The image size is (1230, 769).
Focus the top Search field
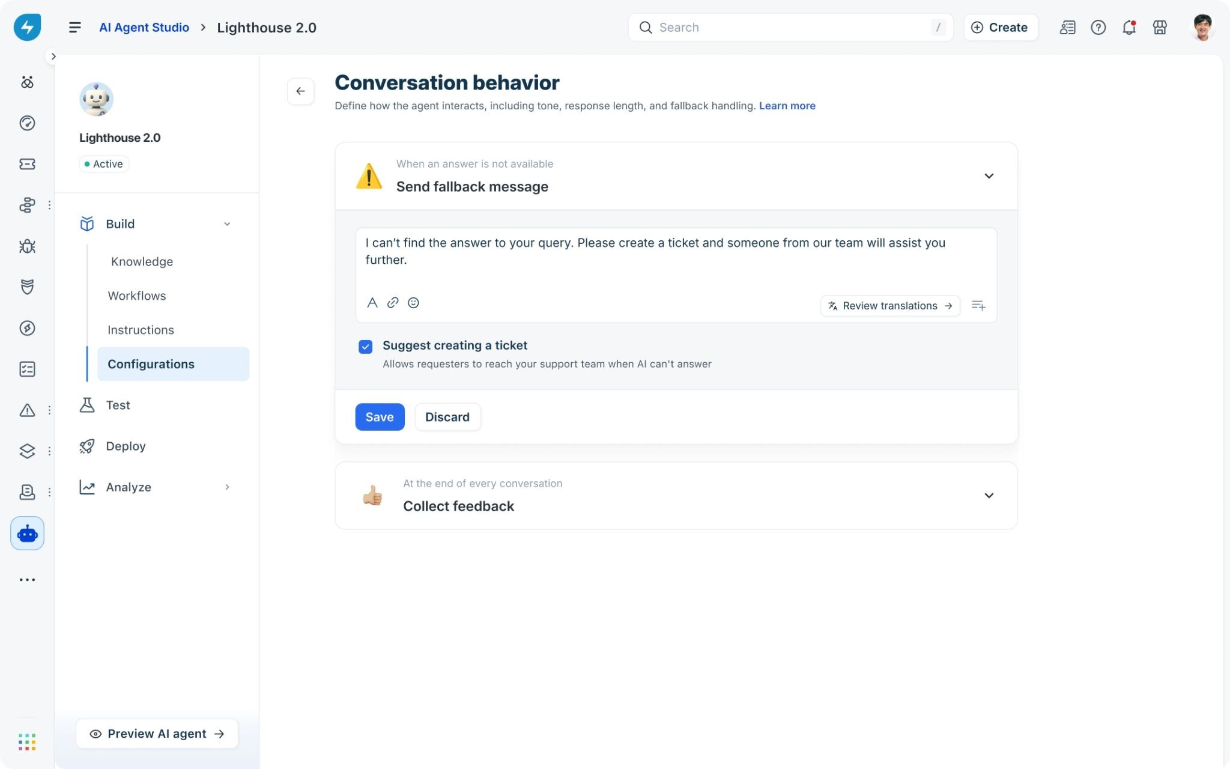pos(790,28)
